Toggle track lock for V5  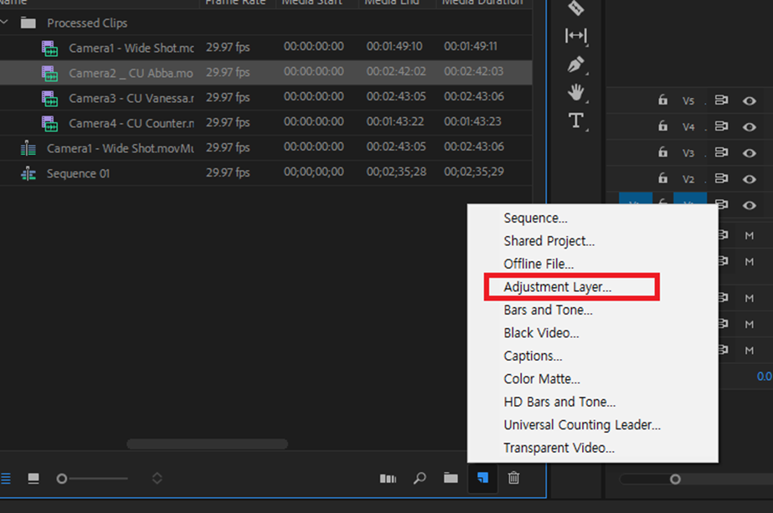[x=663, y=100]
